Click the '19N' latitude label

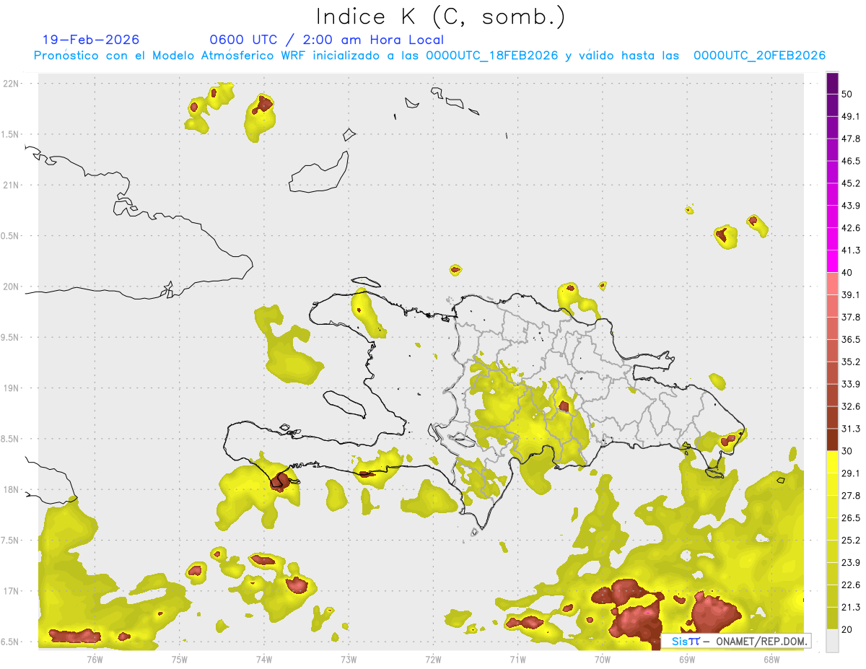pos(11,388)
